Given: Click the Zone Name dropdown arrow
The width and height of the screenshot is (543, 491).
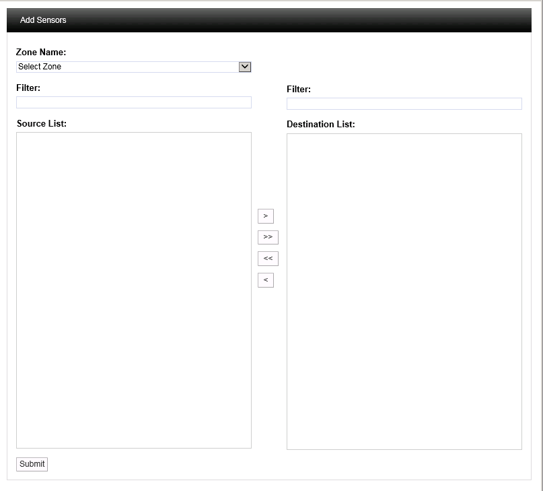Looking at the screenshot, I should pos(245,67).
